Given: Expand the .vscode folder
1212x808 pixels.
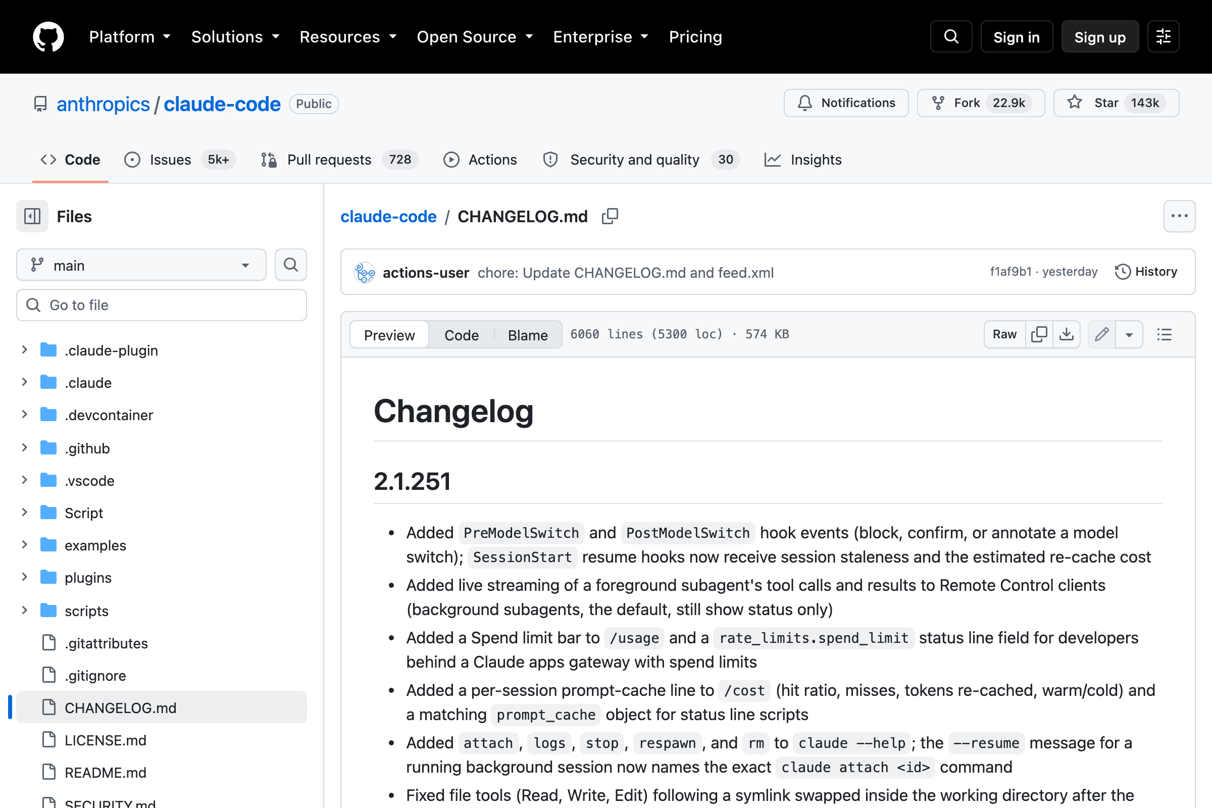Looking at the screenshot, I should point(24,480).
